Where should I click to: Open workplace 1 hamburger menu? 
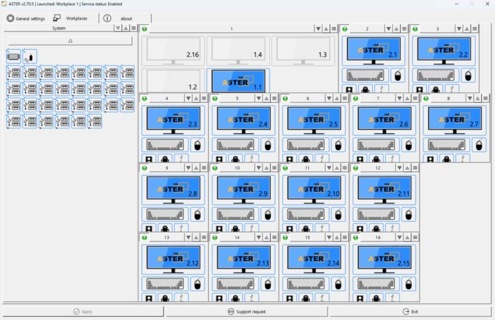pyautogui.click(x=334, y=29)
